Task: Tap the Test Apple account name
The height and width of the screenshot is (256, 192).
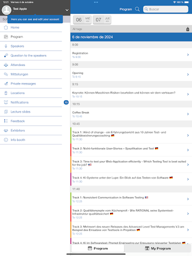Action: (x=20, y=9)
